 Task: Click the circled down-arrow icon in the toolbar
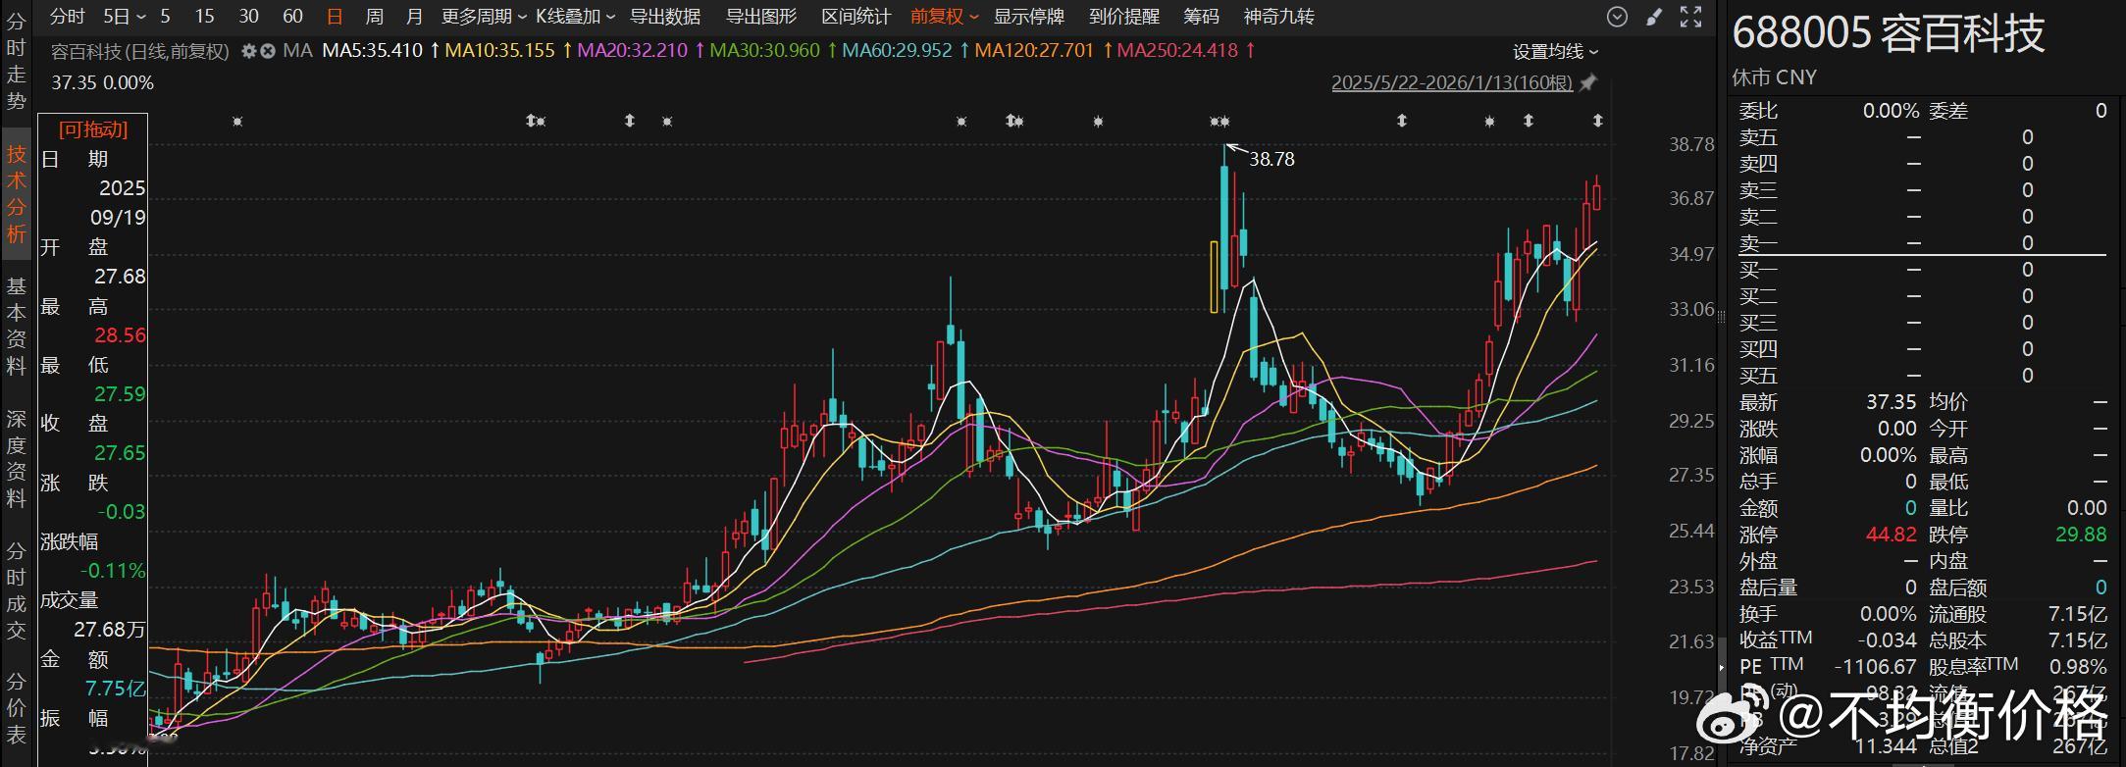(x=1618, y=17)
